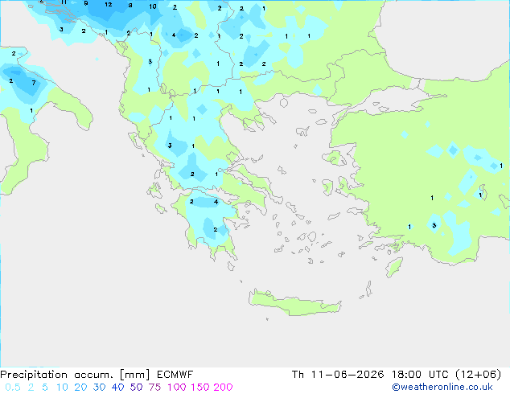Click the '12' precipitation value on the map
This screenshot has height=394, width=510.
click(x=109, y=5)
